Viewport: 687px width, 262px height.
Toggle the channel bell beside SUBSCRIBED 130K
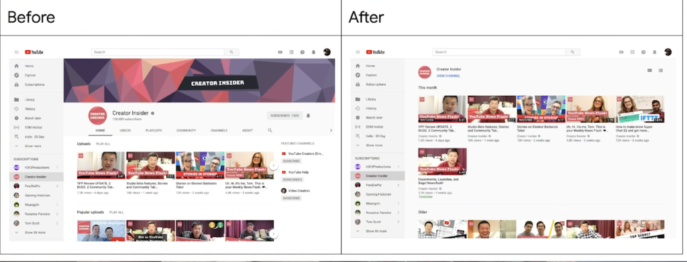[308, 115]
